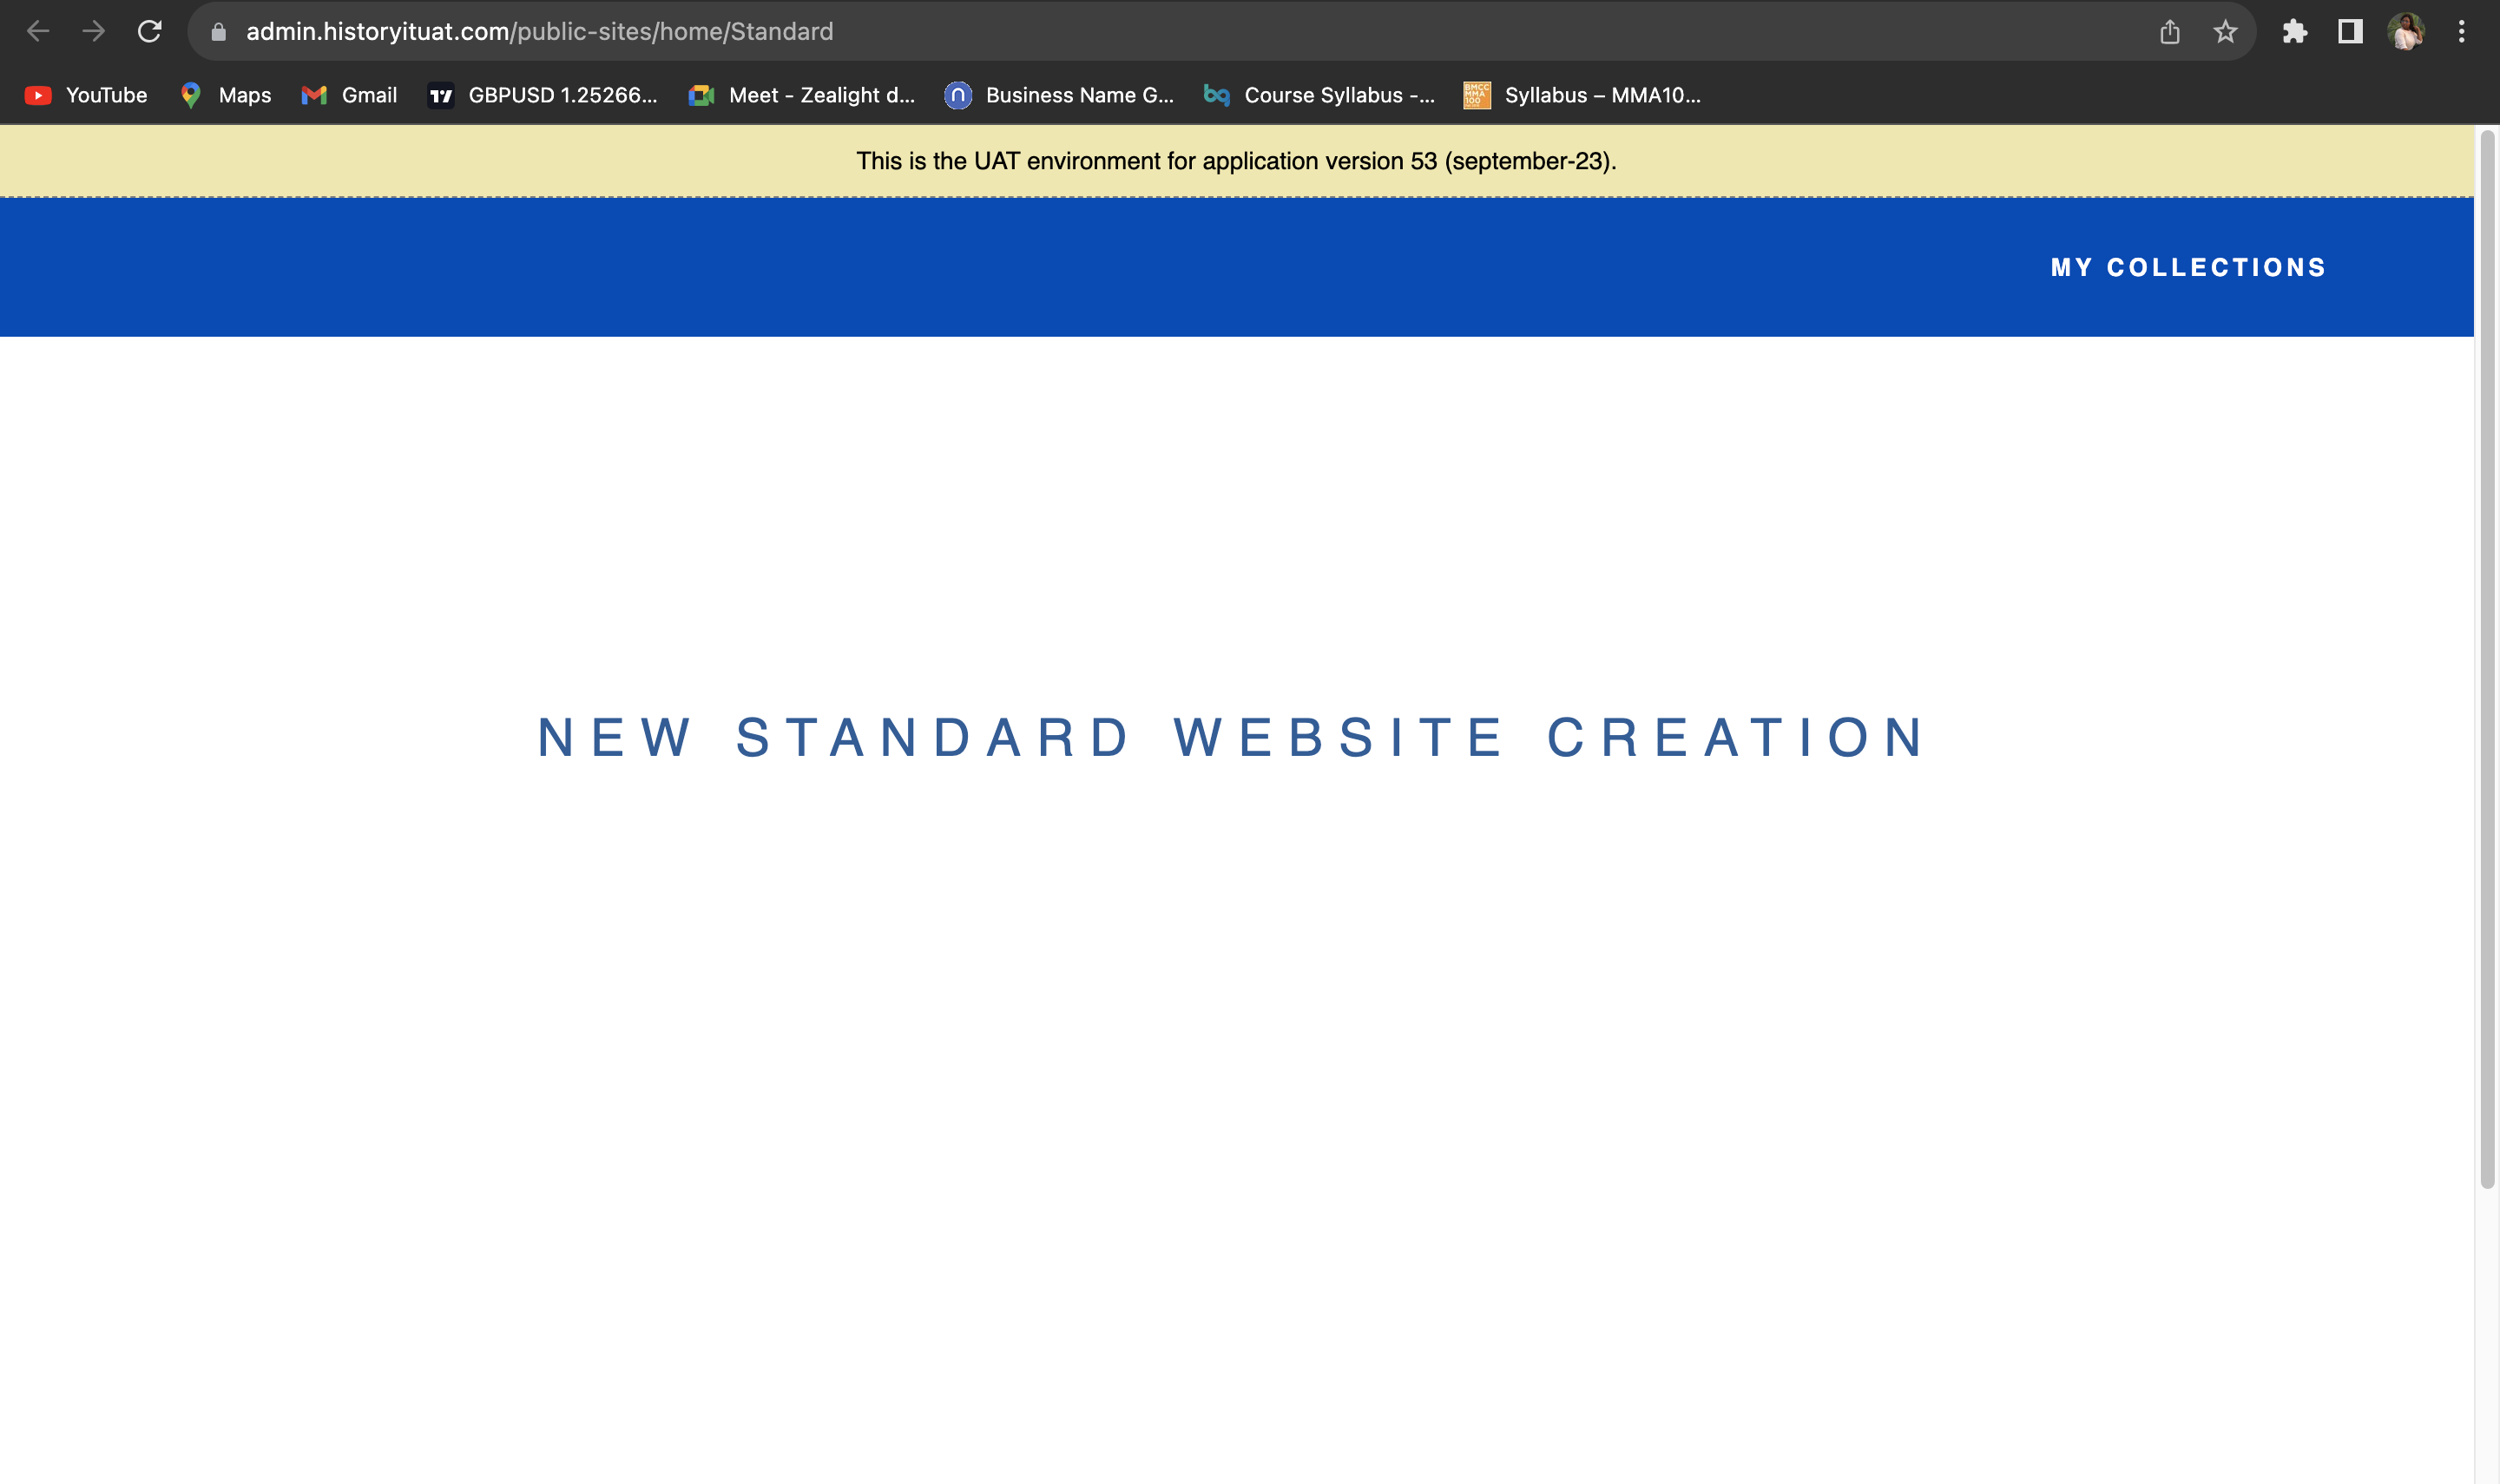Open the Course Syllabus bookmark
The image size is (2500, 1484).
click(x=1320, y=95)
